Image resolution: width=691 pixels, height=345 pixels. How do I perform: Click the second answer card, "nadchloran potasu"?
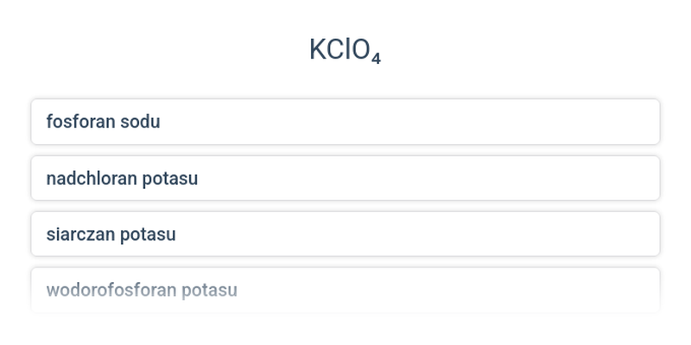tap(345, 179)
